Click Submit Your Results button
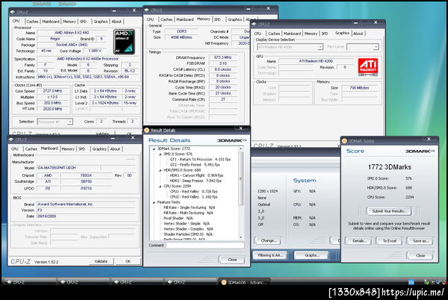This screenshot has height=300, width=448. click(389, 211)
